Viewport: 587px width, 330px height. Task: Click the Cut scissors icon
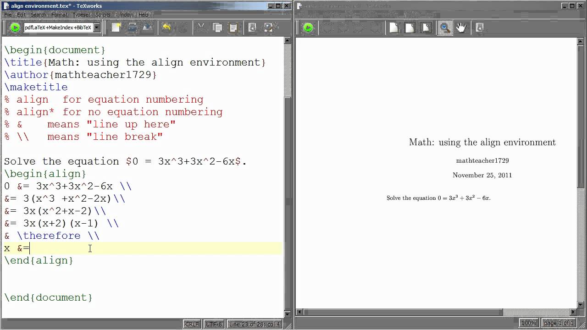coord(201,27)
